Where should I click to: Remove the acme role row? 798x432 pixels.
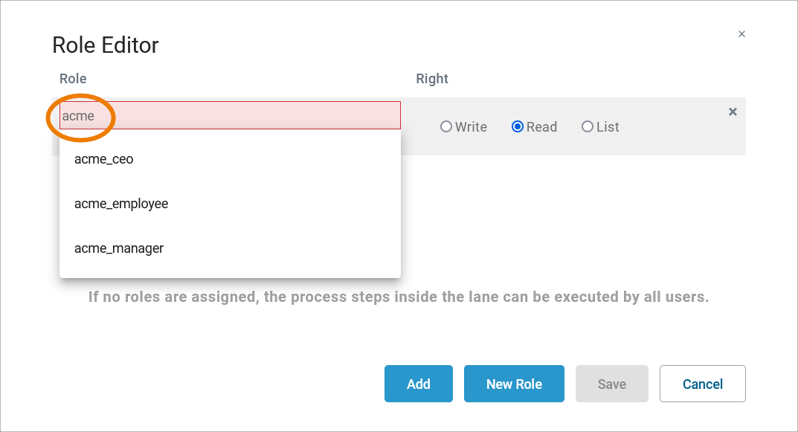pos(733,112)
